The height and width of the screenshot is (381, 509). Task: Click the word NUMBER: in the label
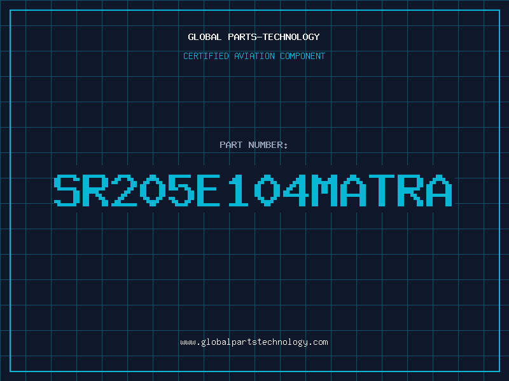269,145
